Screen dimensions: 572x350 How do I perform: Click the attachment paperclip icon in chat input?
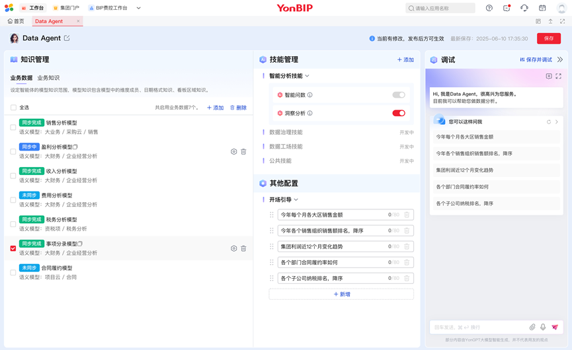pos(532,328)
